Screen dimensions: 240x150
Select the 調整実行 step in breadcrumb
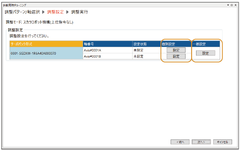click(80, 12)
